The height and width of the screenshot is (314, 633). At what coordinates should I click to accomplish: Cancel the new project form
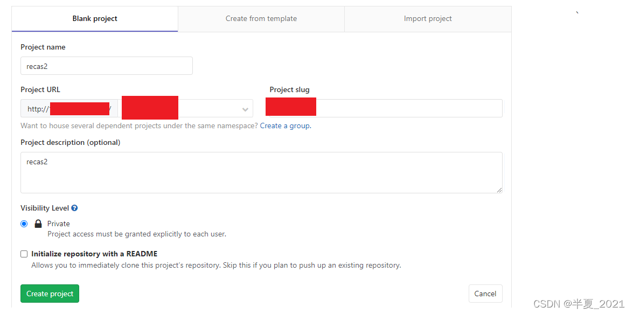(485, 294)
